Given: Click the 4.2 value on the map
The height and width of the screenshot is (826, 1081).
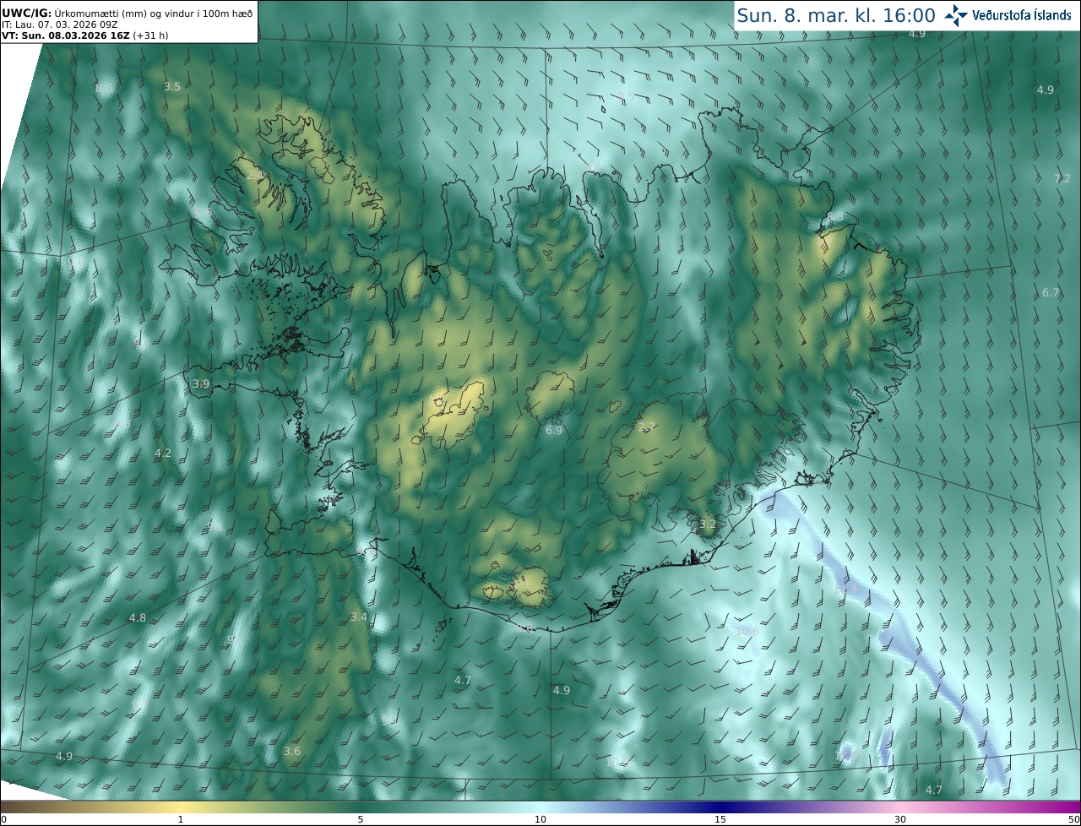Looking at the screenshot, I should point(163,454).
